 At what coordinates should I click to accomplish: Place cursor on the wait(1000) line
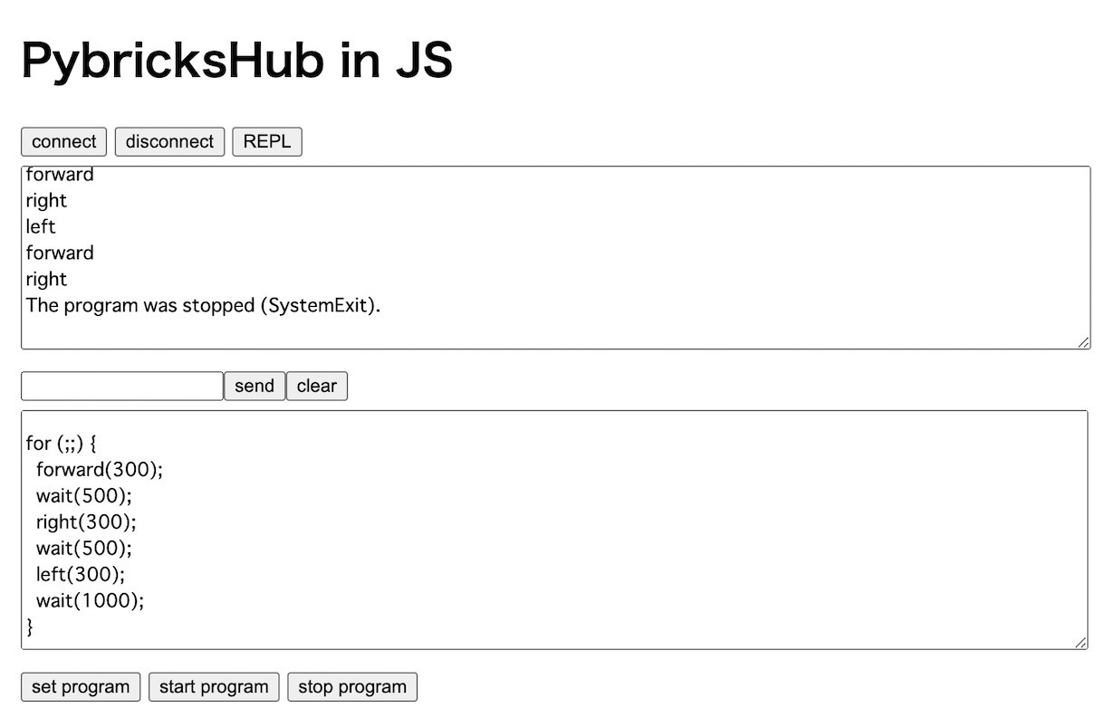pyautogui.click(x=90, y=600)
